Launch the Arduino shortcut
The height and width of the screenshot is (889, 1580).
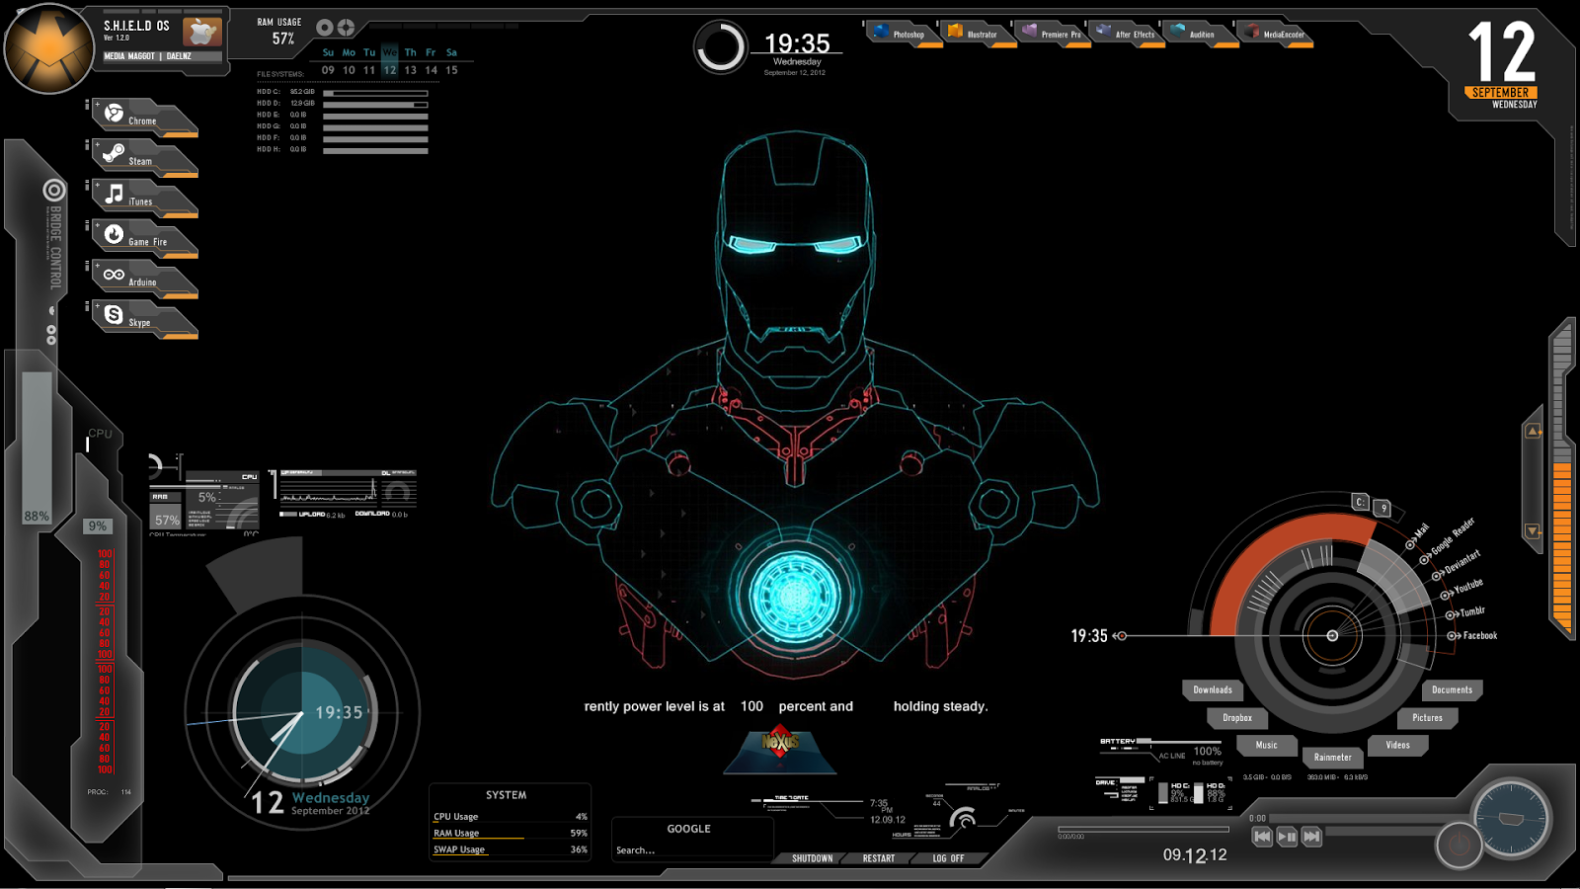tap(144, 280)
